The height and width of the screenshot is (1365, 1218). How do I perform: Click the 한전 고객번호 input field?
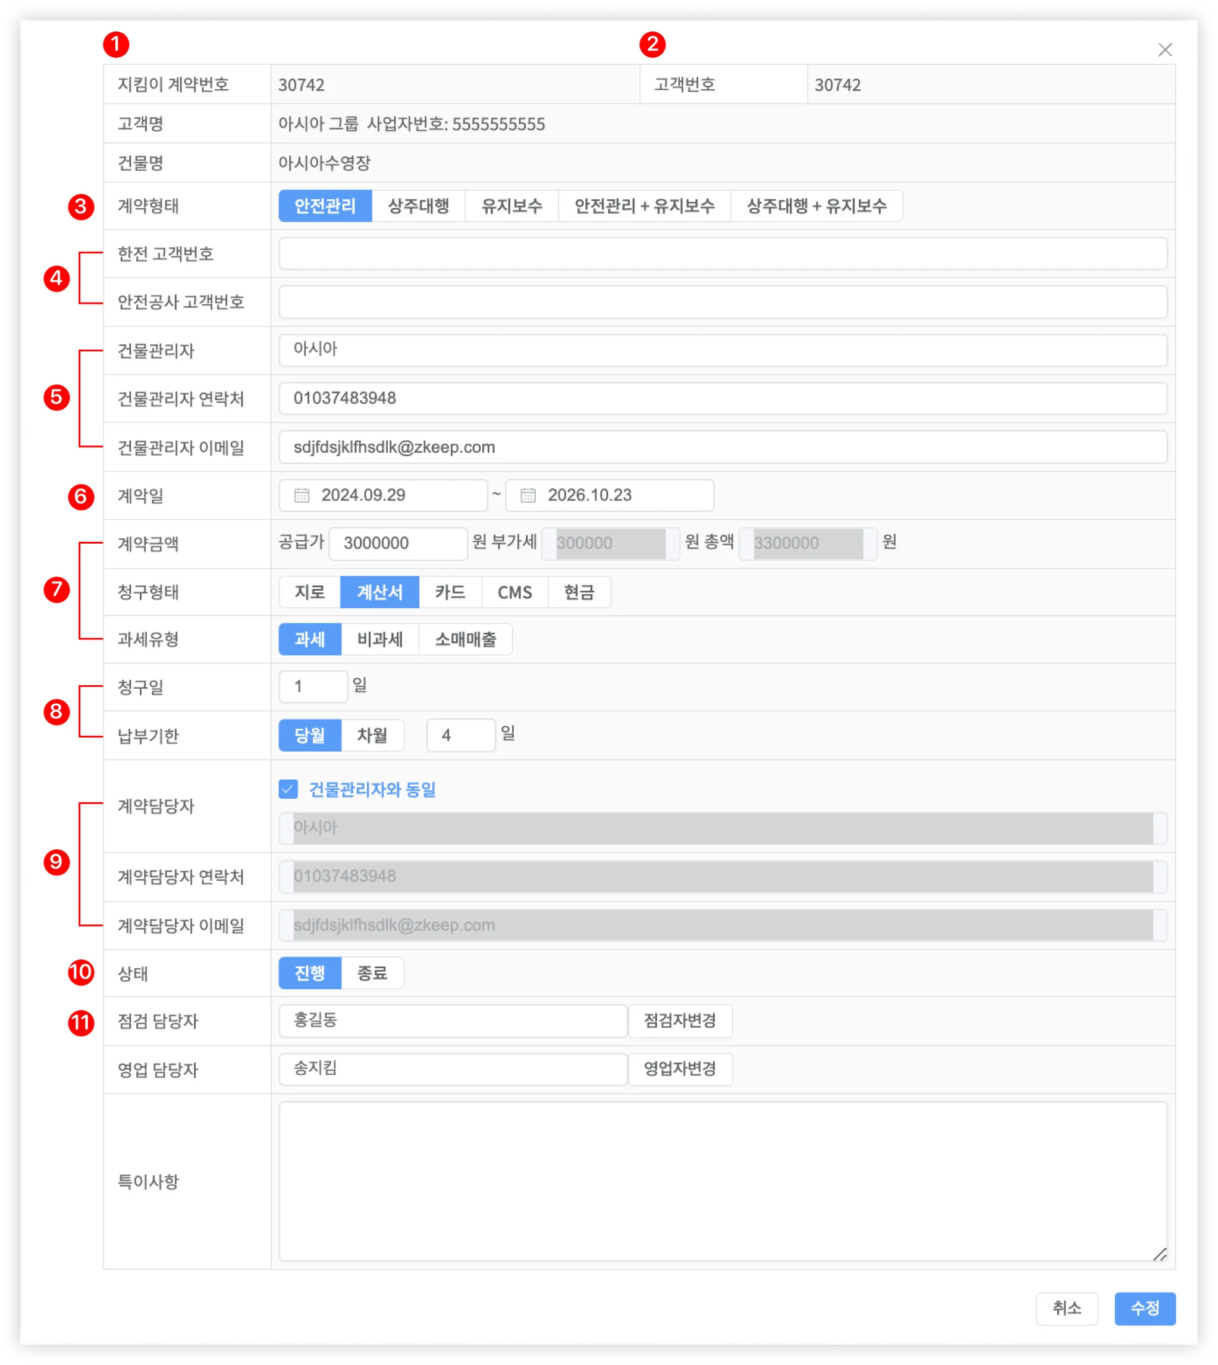pyautogui.click(x=722, y=253)
